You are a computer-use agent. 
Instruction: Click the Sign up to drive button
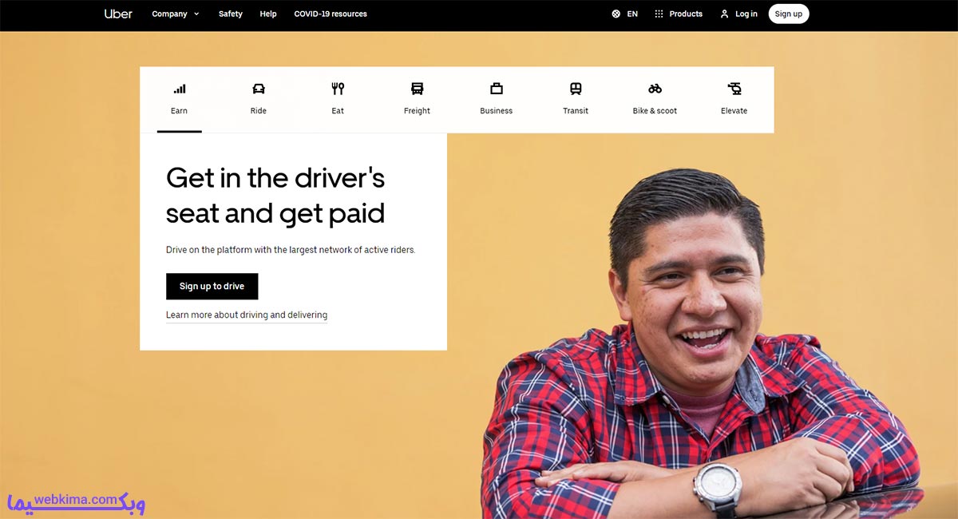pos(212,286)
